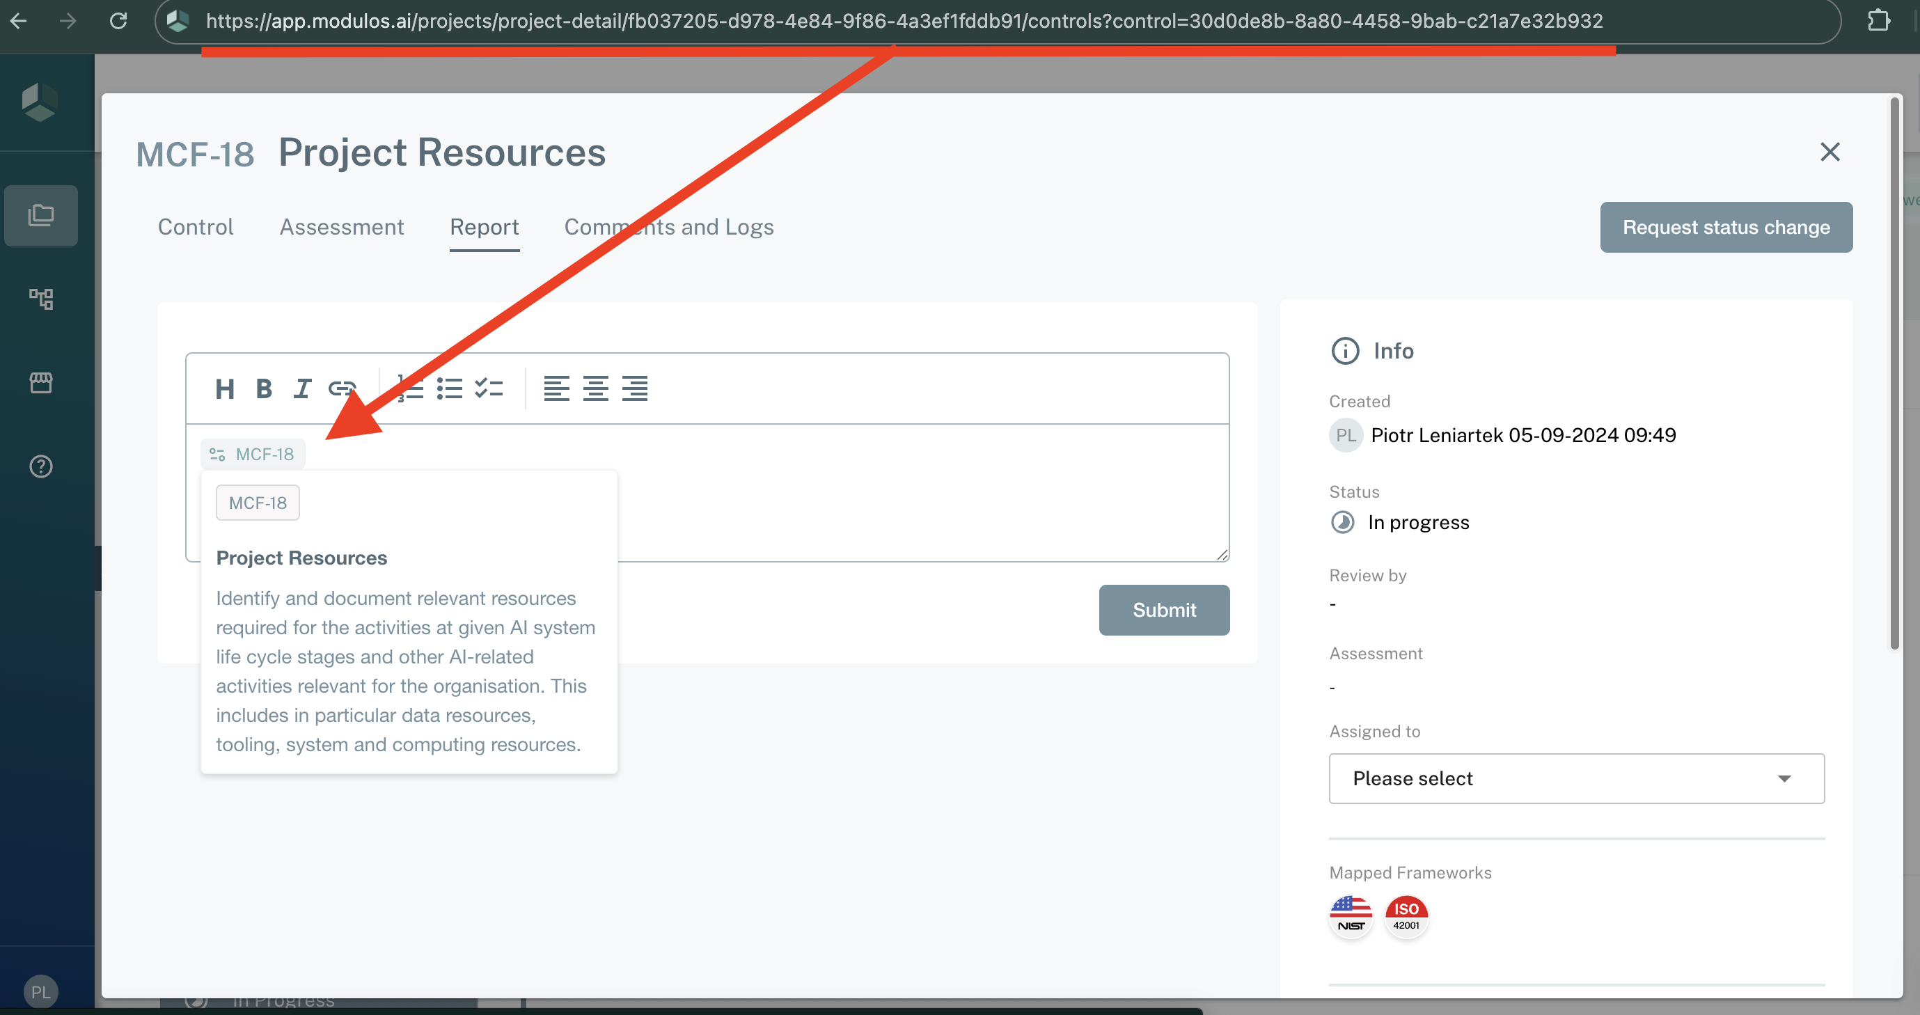Image resolution: width=1920 pixels, height=1015 pixels.
Task: Click Request status change button
Action: (x=1726, y=227)
